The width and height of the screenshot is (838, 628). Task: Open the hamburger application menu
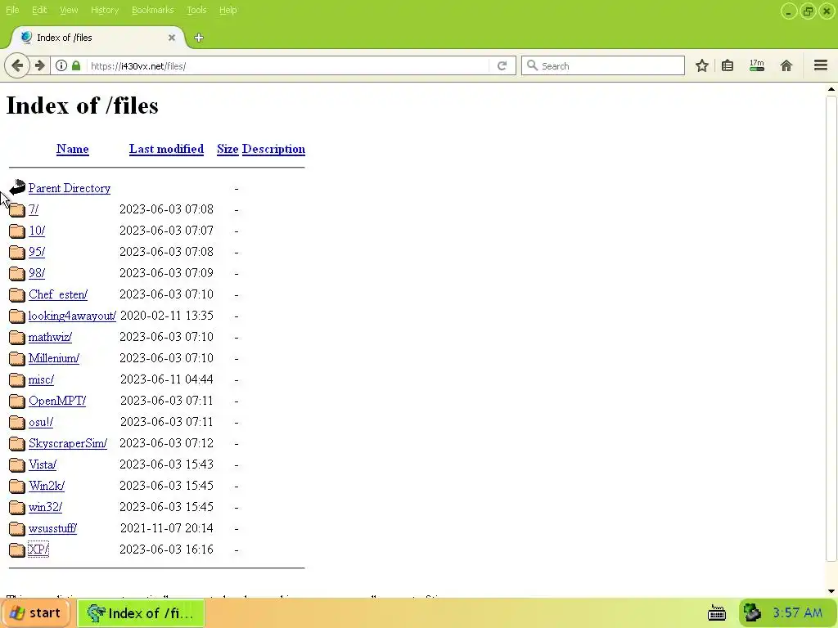821,65
